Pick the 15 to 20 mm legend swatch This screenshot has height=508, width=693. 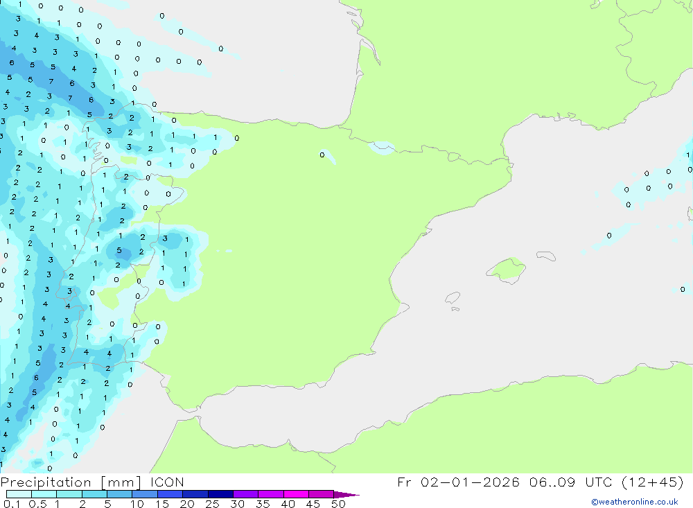coord(170,494)
